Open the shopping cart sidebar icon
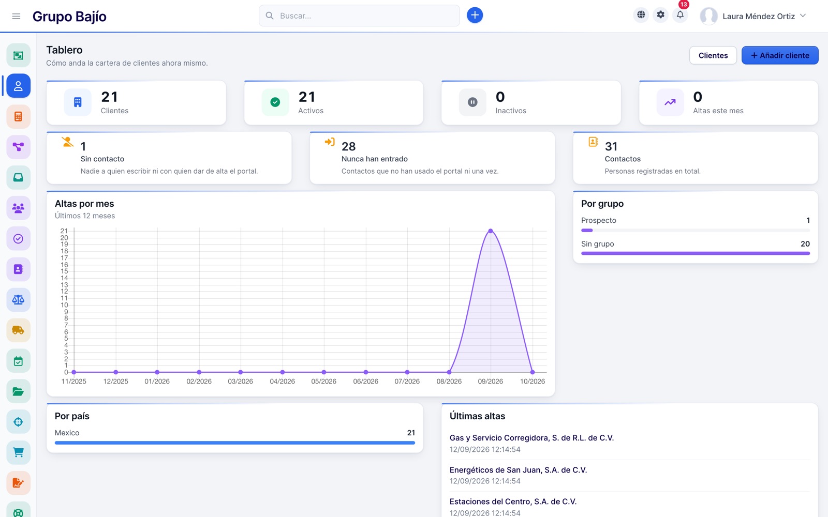Viewport: 828px width, 517px height. (x=18, y=452)
